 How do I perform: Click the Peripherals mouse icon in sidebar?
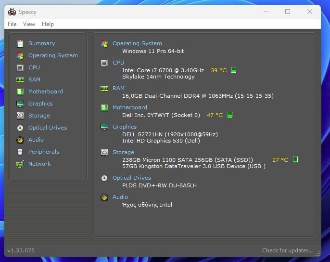coord(20,152)
